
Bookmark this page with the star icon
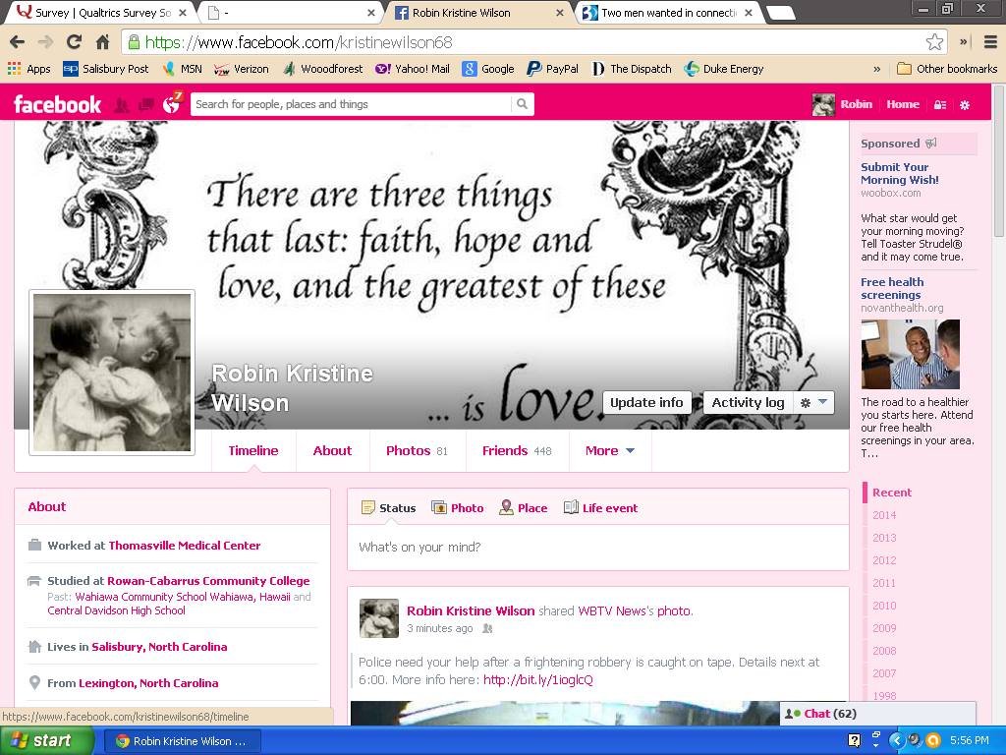click(x=934, y=42)
